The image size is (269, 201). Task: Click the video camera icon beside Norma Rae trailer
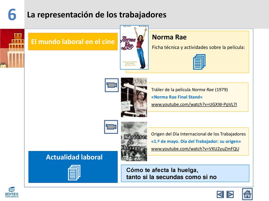[112, 85]
